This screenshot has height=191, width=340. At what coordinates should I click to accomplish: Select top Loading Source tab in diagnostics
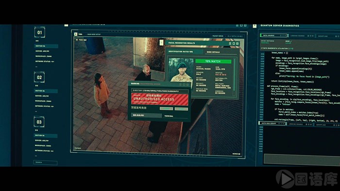(302, 36)
